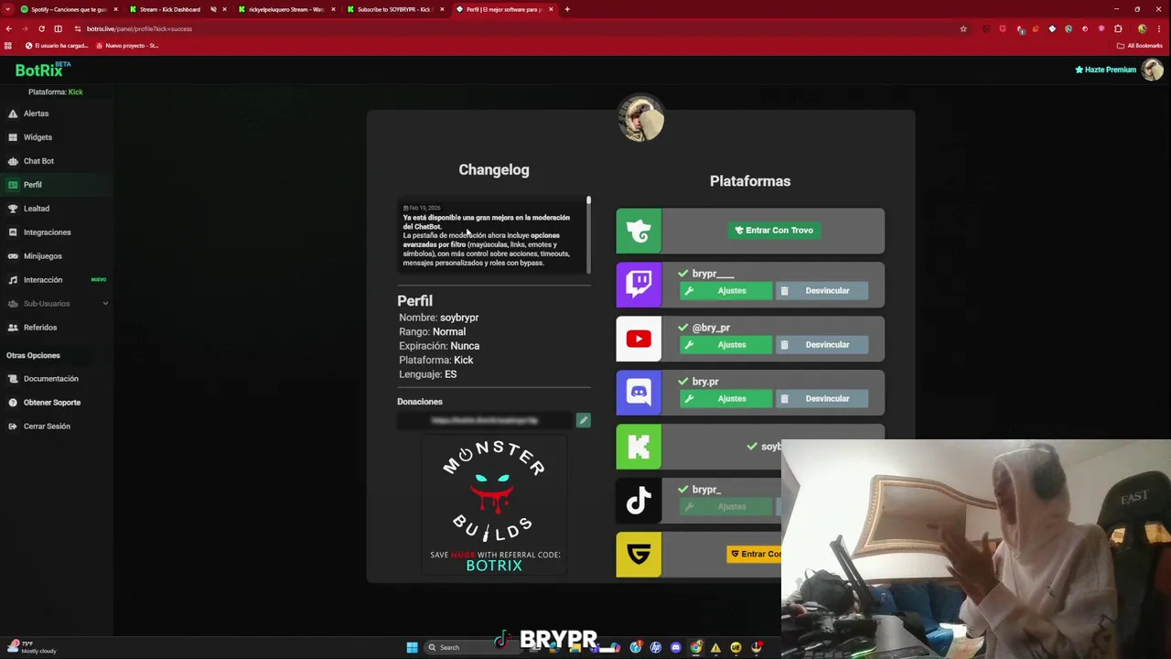The image size is (1171, 659).
Task: Open a new browser tab
Action: pyautogui.click(x=567, y=9)
